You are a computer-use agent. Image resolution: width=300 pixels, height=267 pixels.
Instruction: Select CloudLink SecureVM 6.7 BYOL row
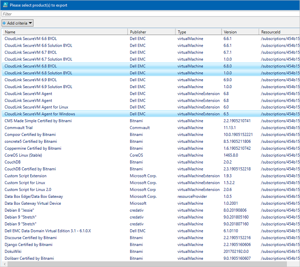(x=151, y=52)
